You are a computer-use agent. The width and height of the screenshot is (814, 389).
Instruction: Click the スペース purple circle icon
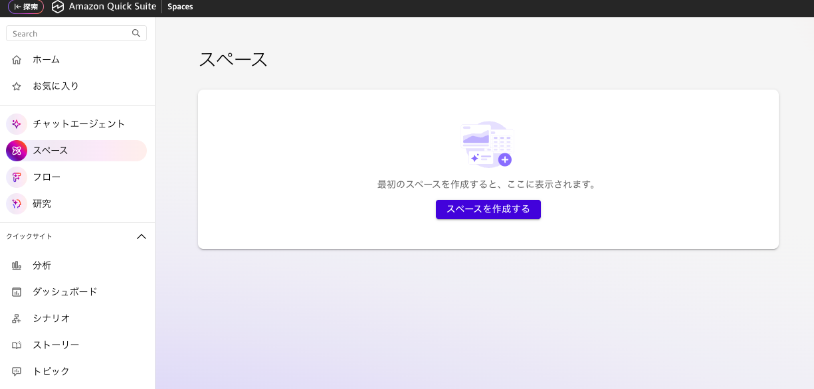click(17, 151)
